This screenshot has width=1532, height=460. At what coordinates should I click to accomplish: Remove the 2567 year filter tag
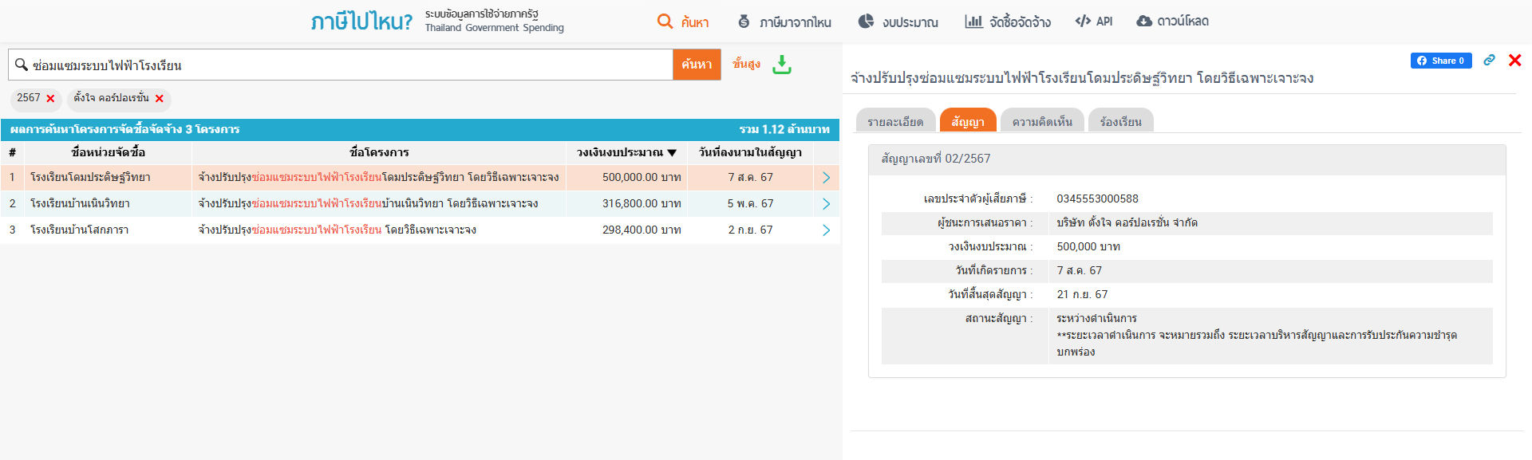point(50,99)
